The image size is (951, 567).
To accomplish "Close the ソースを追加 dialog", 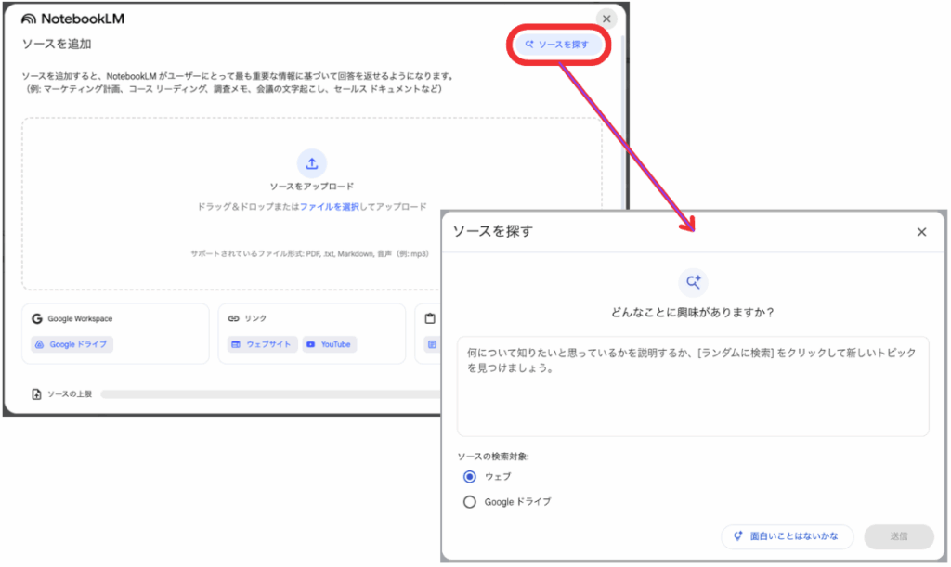I will (606, 19).
